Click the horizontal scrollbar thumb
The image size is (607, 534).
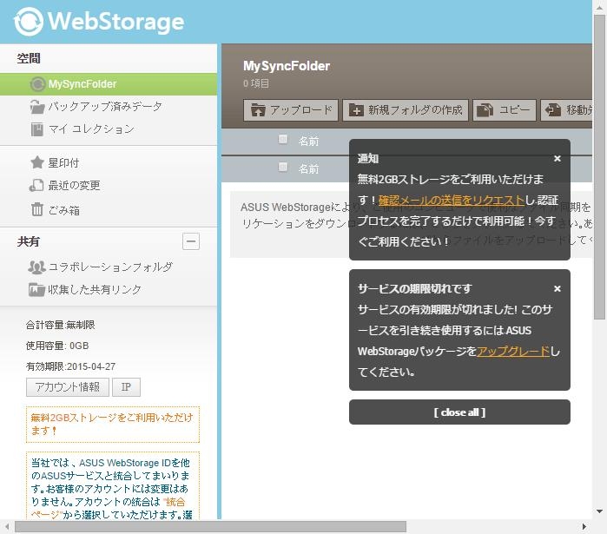click(x=211, y=527)
